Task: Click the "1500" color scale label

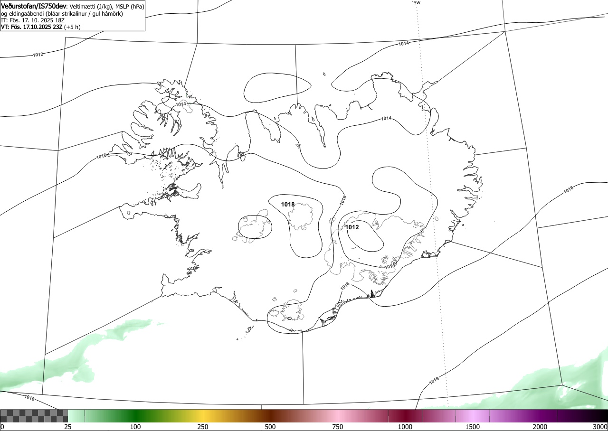Action: (473, 427)
